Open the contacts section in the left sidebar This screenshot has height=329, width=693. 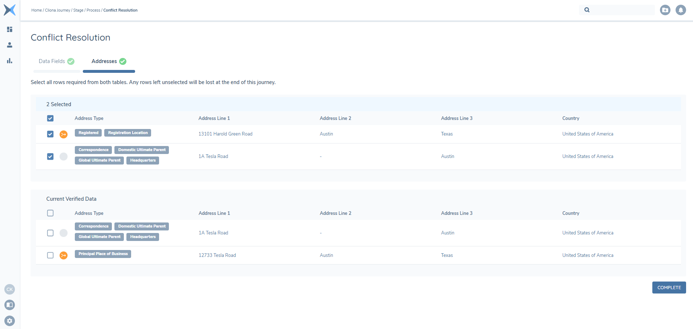point(9,45)
